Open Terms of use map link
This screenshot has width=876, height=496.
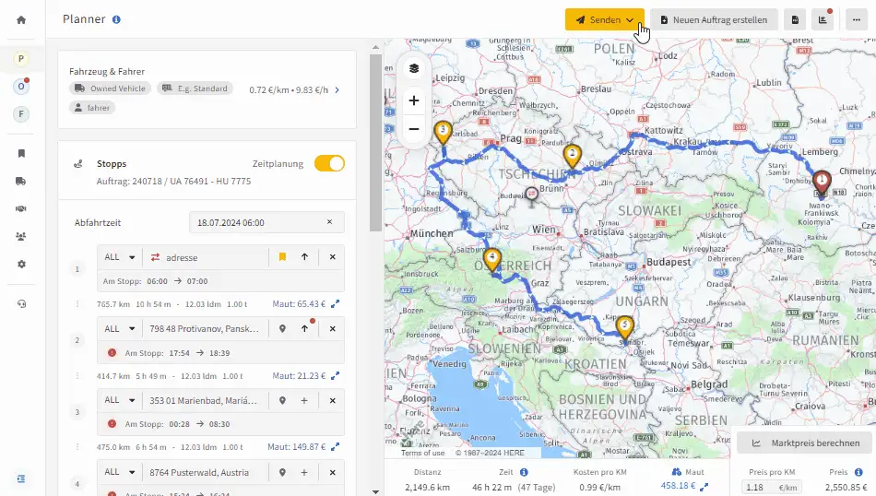point(423,453)
